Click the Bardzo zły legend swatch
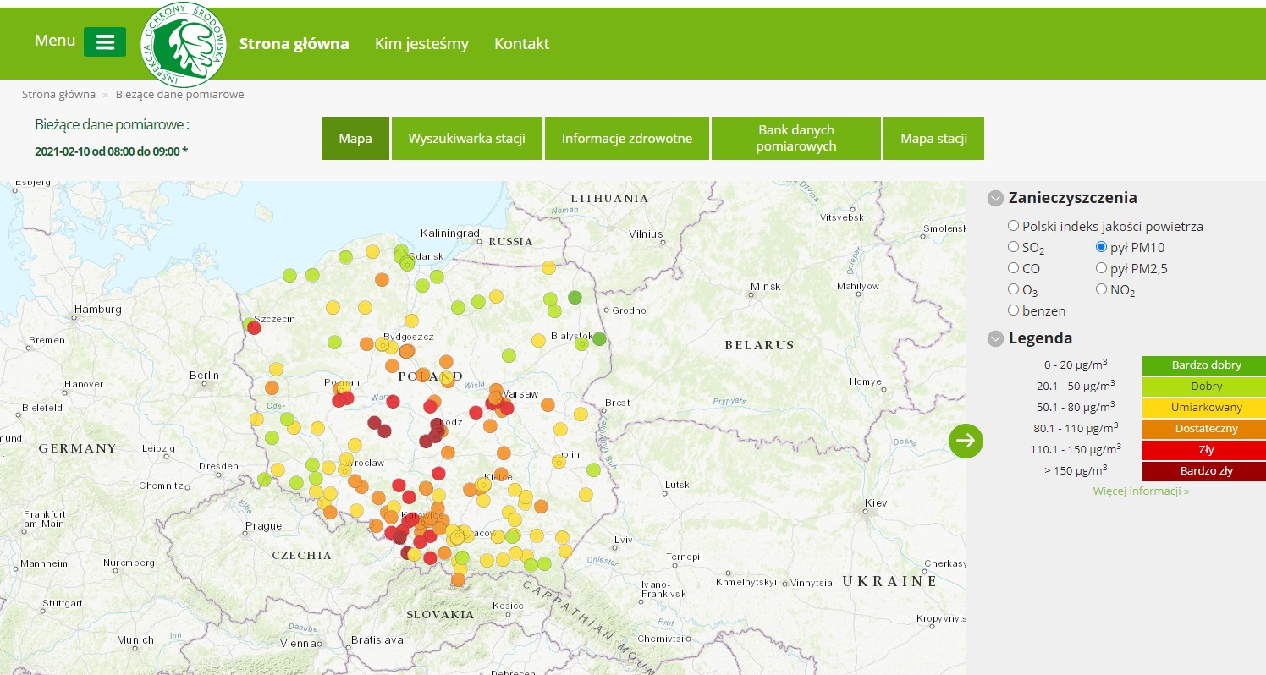This screenshot has height=675, width=1266. pyautogui.click(x=1204, y=471)
